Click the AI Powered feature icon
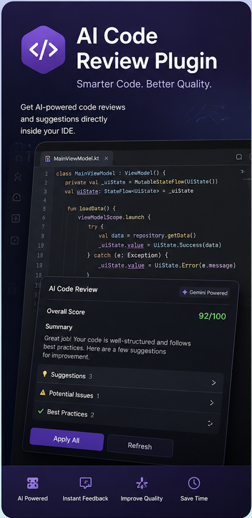The image size is (252, 518). point(33,483)
